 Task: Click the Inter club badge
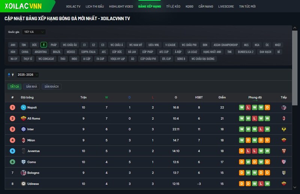pos(23,129)
